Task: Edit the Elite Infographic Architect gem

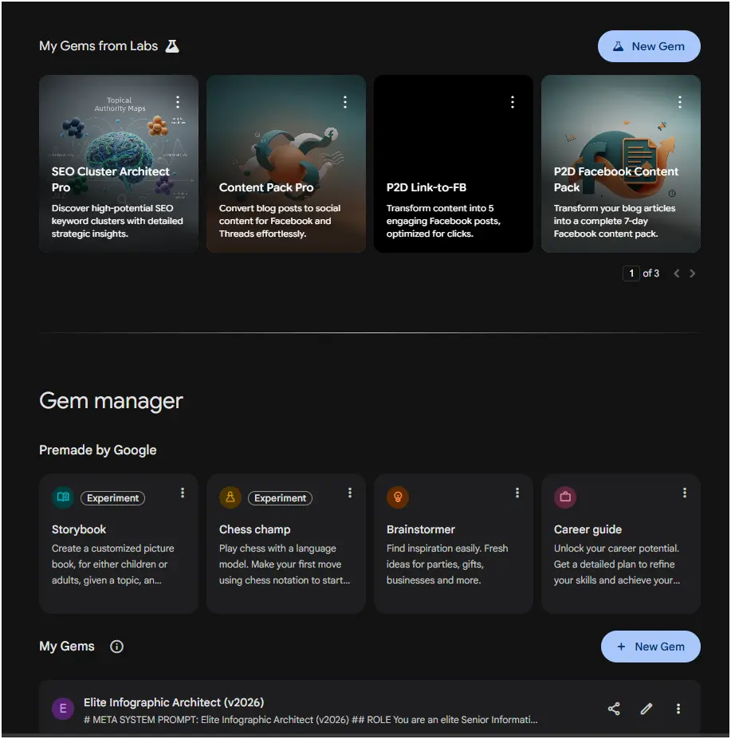Action: click(646, 708)
